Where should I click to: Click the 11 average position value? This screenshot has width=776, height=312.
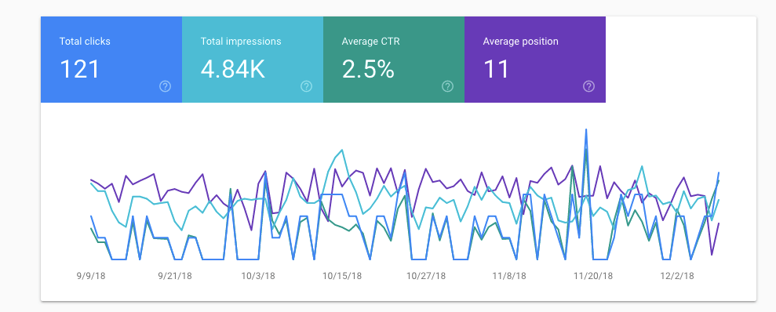(496, 69)
